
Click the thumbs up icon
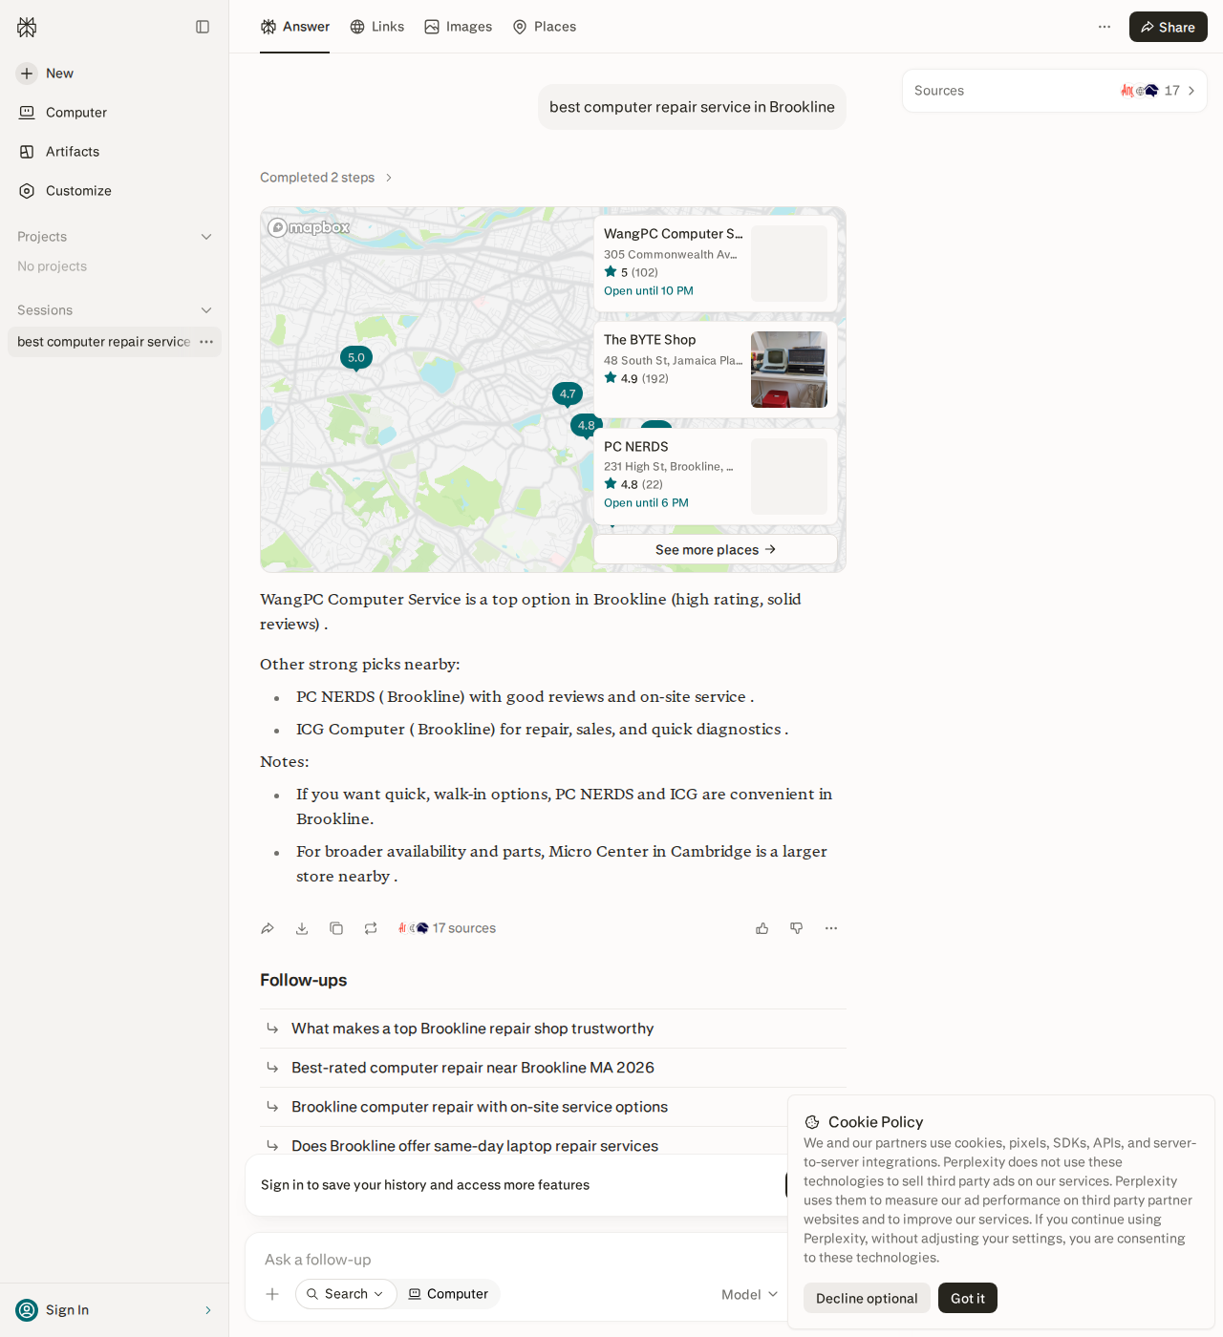pyautogui.click(x=762, y=928)
